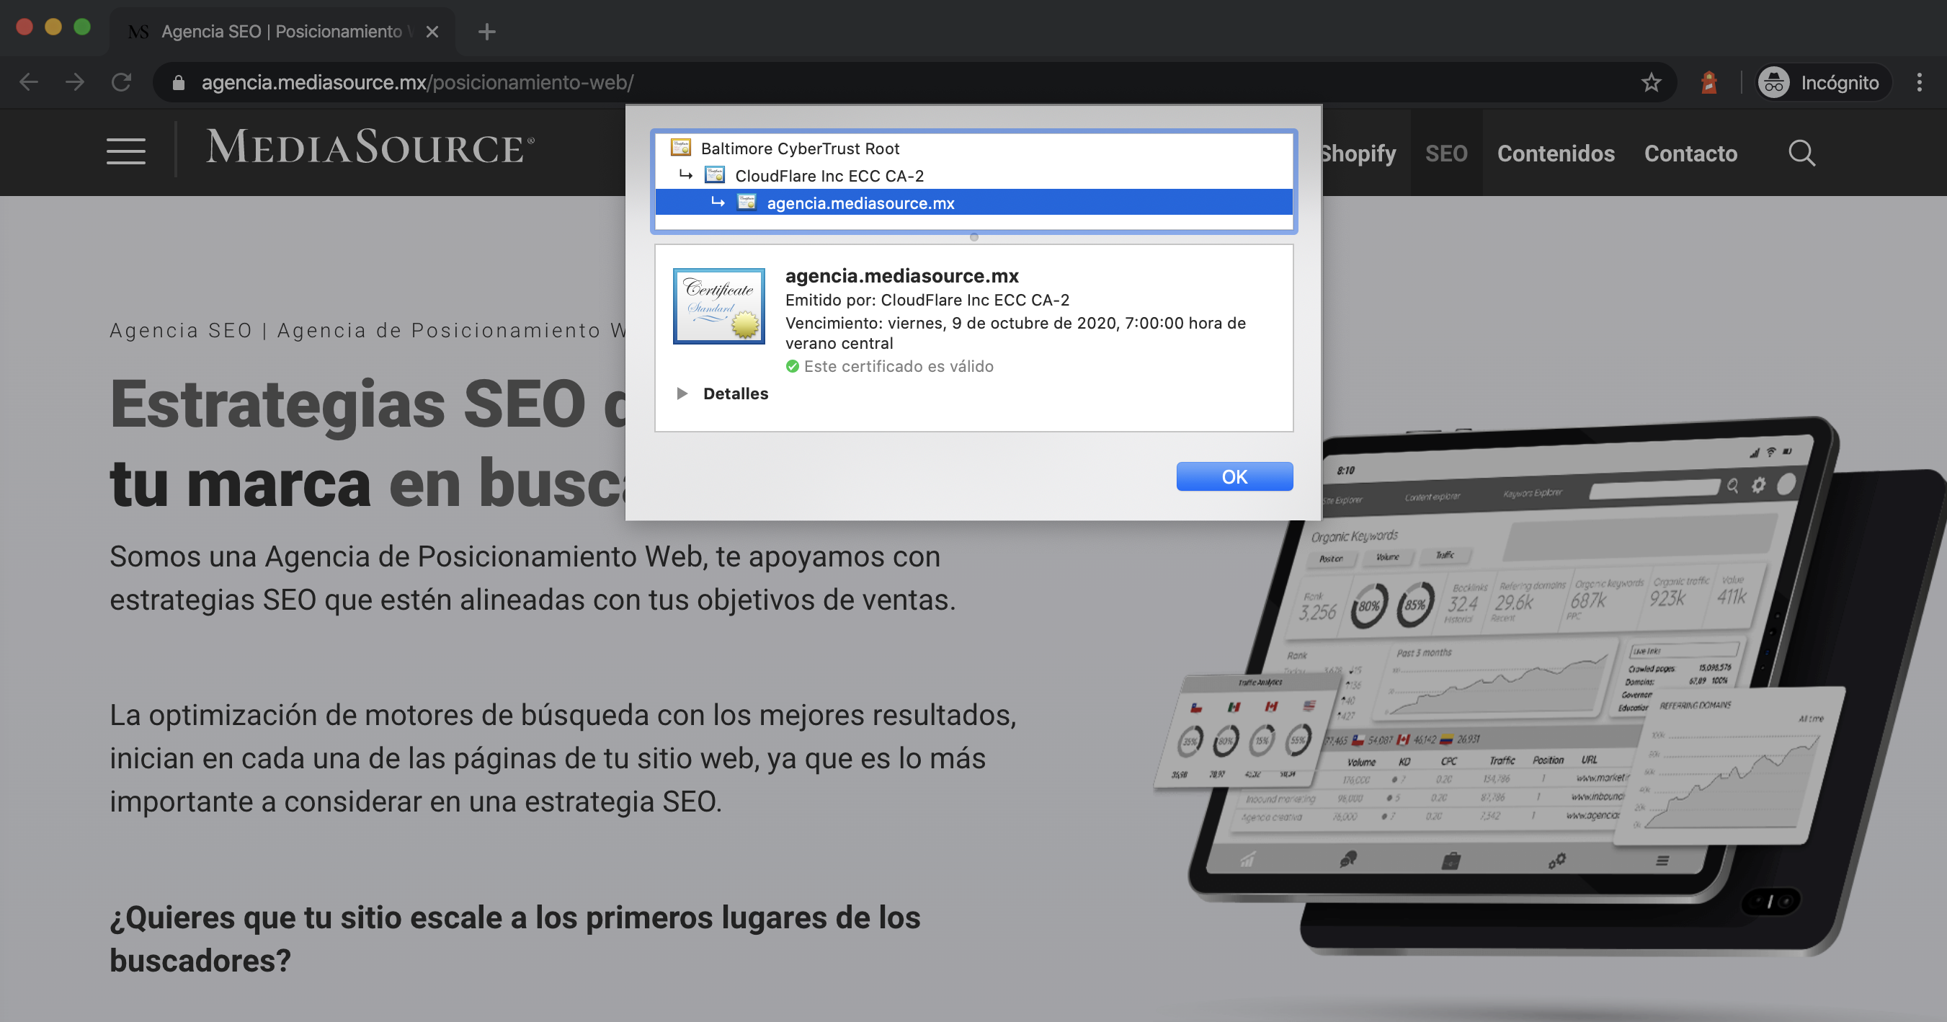Image resolution: width=1947 pixels, height=1022 pixels.
Task: Open the hamburger menu on MediaSource site
Action: (x=125, y=151)
